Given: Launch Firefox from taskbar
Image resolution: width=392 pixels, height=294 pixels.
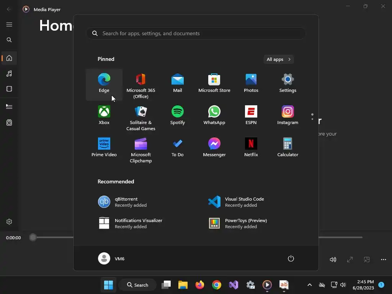Looking at the screenshot, I should coord(200,285).
